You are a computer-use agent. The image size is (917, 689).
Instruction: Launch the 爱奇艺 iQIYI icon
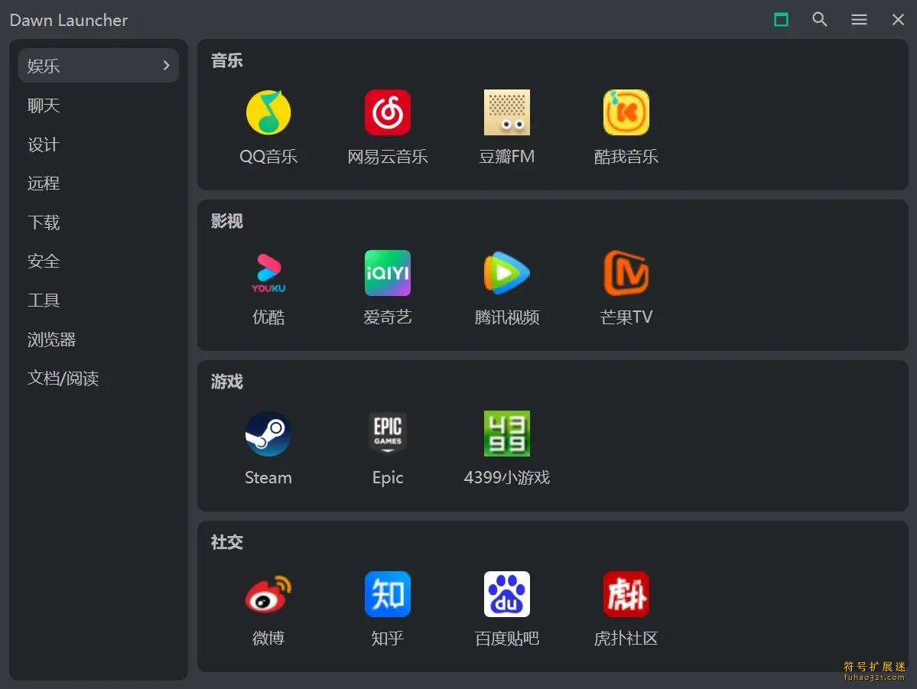[388, 273]
